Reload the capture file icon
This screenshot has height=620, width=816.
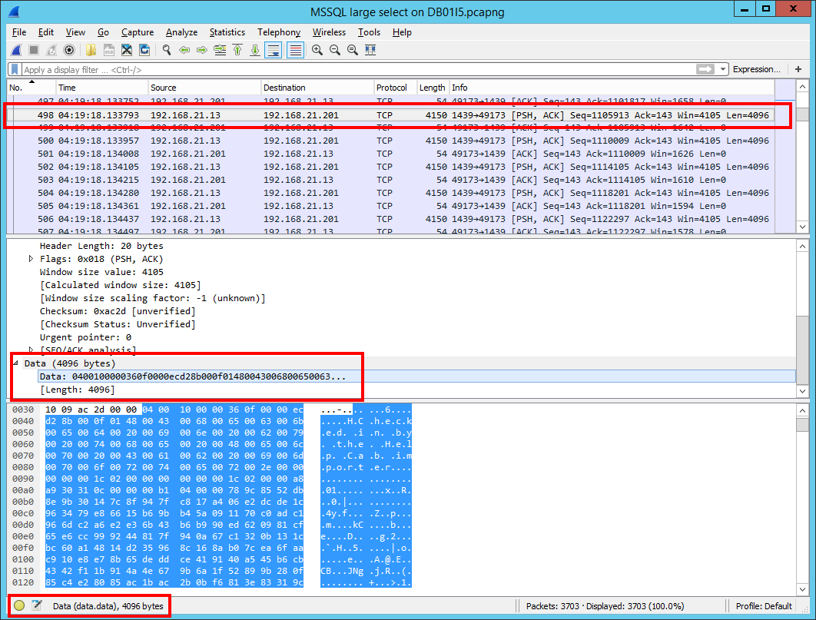point(144,50)
